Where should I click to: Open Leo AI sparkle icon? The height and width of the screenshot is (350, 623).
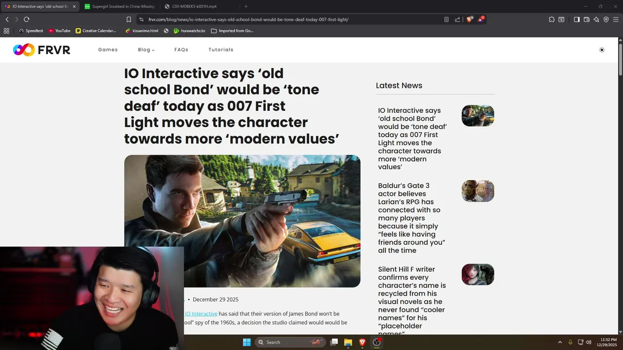tap(596, 19)
